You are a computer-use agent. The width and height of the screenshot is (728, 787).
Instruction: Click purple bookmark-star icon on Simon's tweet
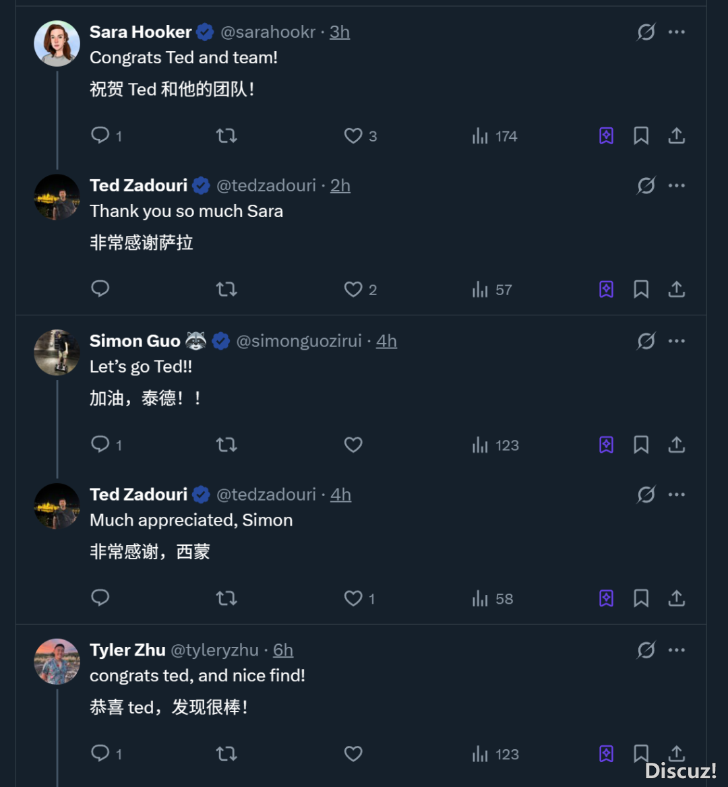606,445
